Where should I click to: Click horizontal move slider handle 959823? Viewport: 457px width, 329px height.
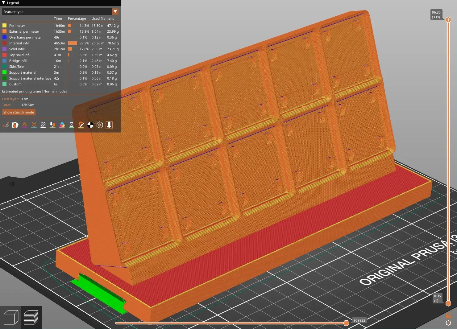346,323
